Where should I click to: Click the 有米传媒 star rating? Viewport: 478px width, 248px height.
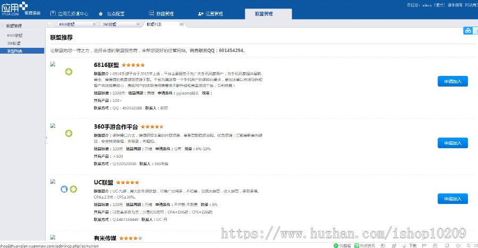pyautogui.click(x=131, y=238)
